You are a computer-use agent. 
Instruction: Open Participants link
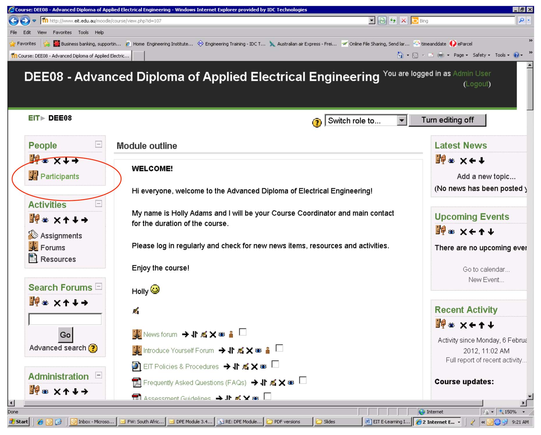pyautogui.click(x=60, y=176)
